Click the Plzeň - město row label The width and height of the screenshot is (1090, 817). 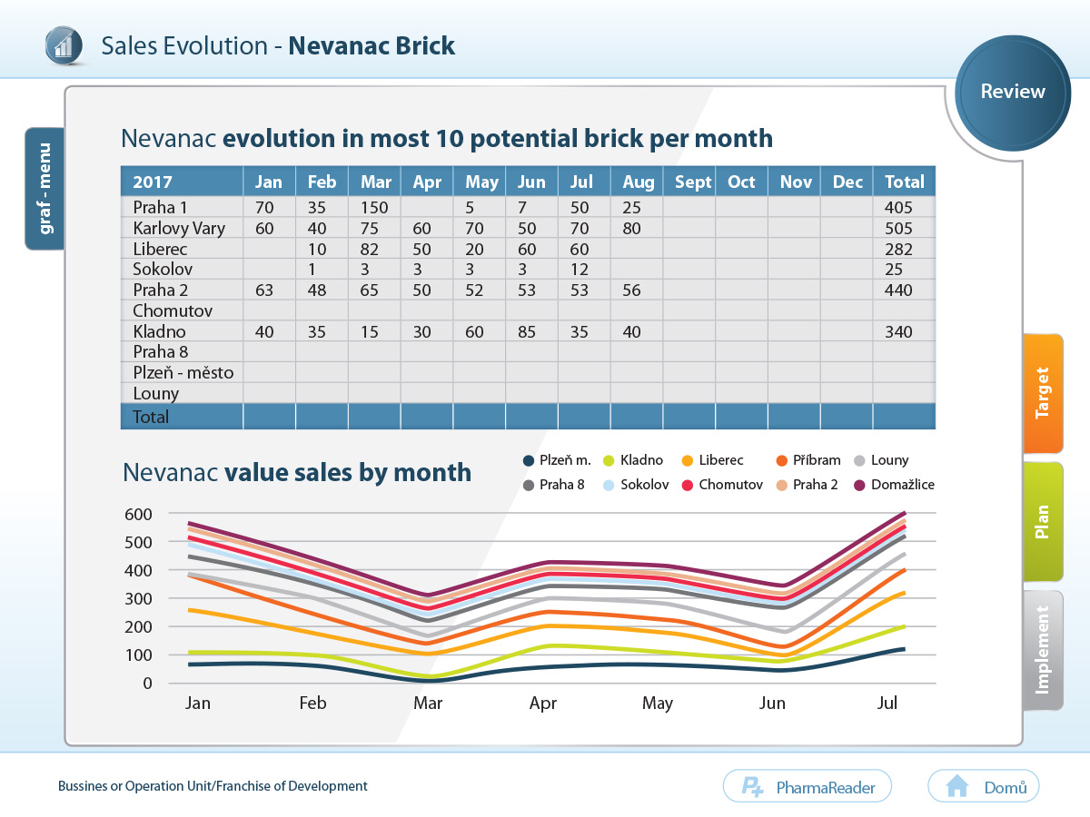183,373
